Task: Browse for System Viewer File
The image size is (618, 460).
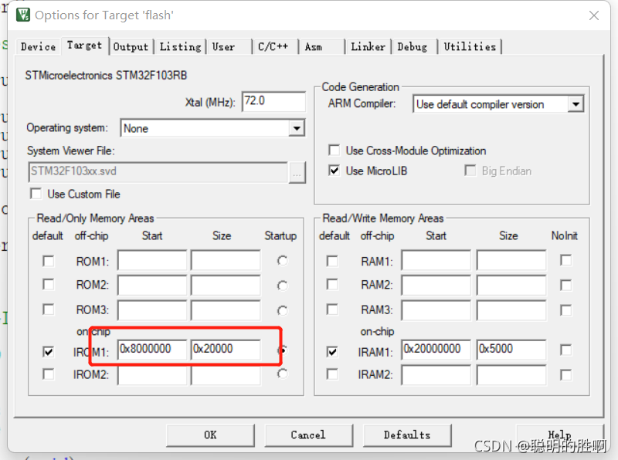Action: pos(297,173)
